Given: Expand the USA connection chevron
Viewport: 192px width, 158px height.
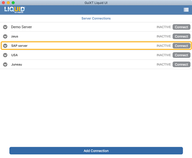Looking at the screenshot, I should coord(5,55).
